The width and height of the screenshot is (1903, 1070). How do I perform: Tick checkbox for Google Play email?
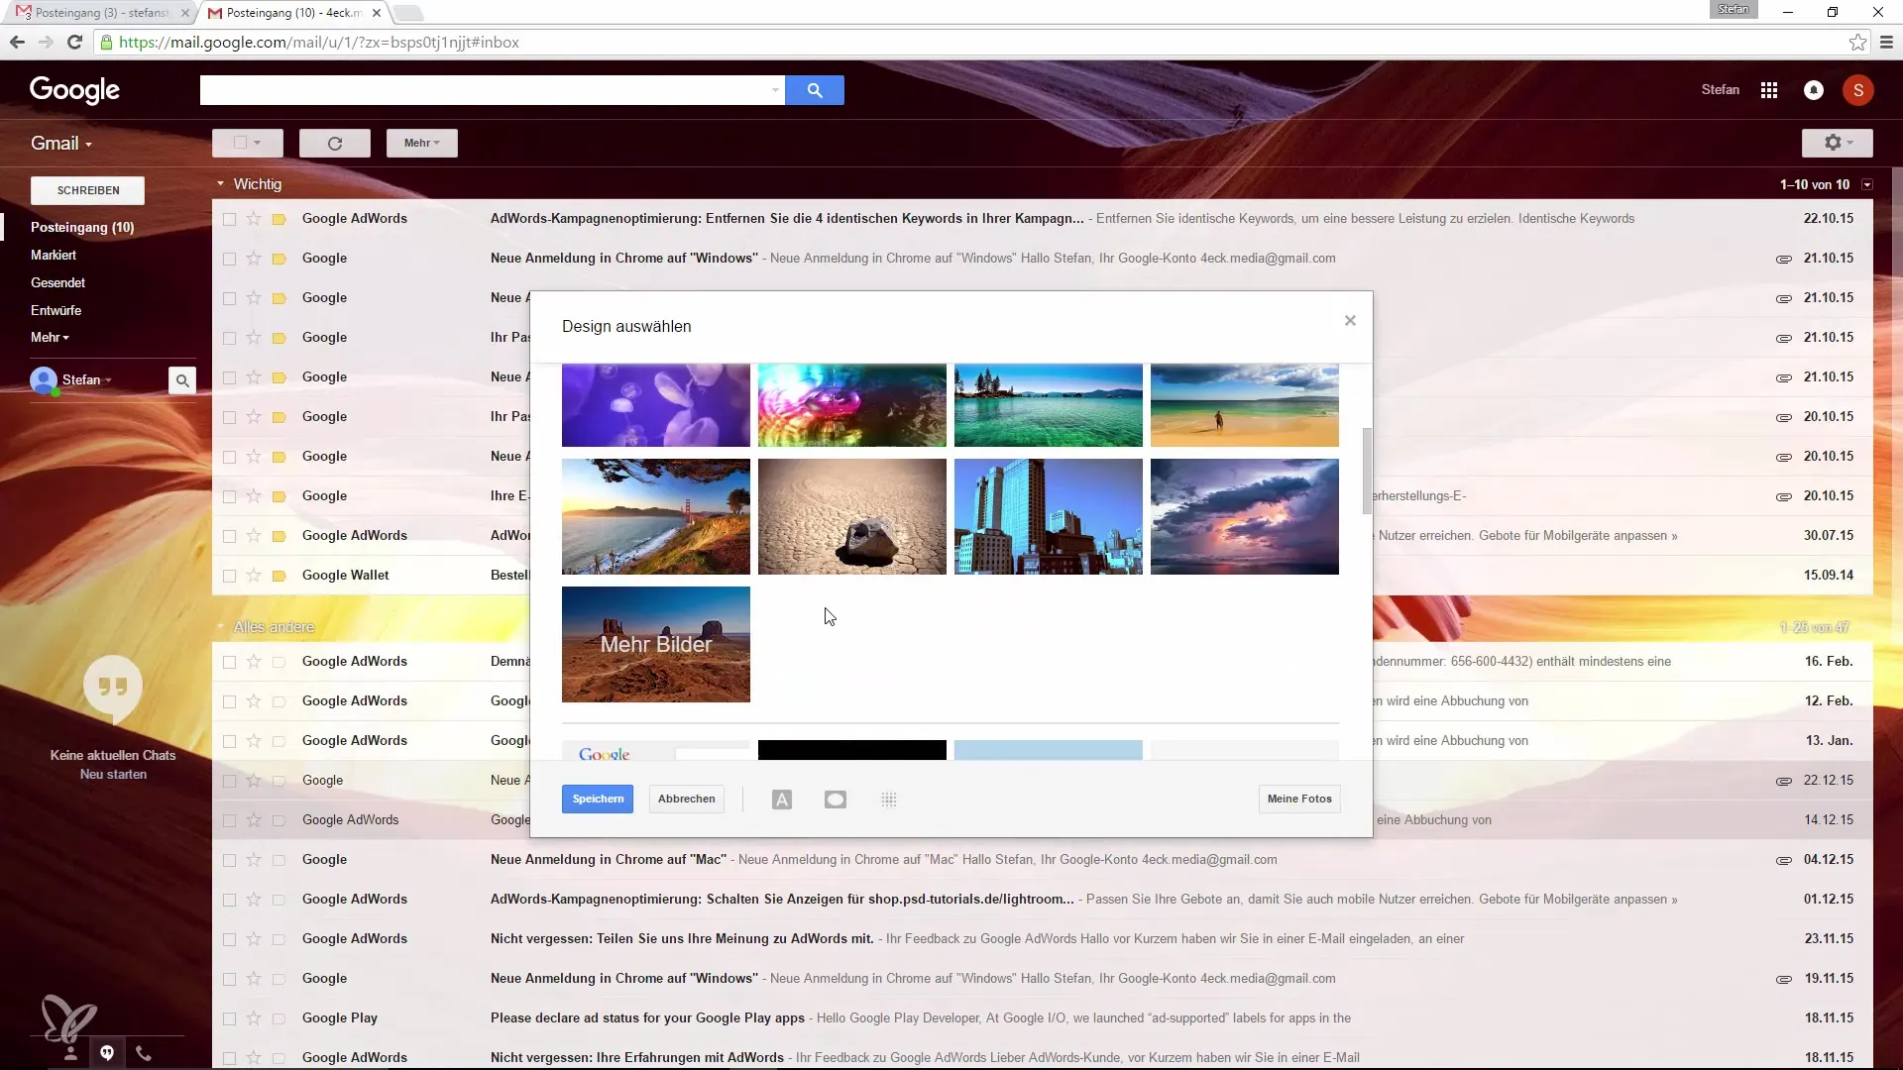coord(229,1018)
